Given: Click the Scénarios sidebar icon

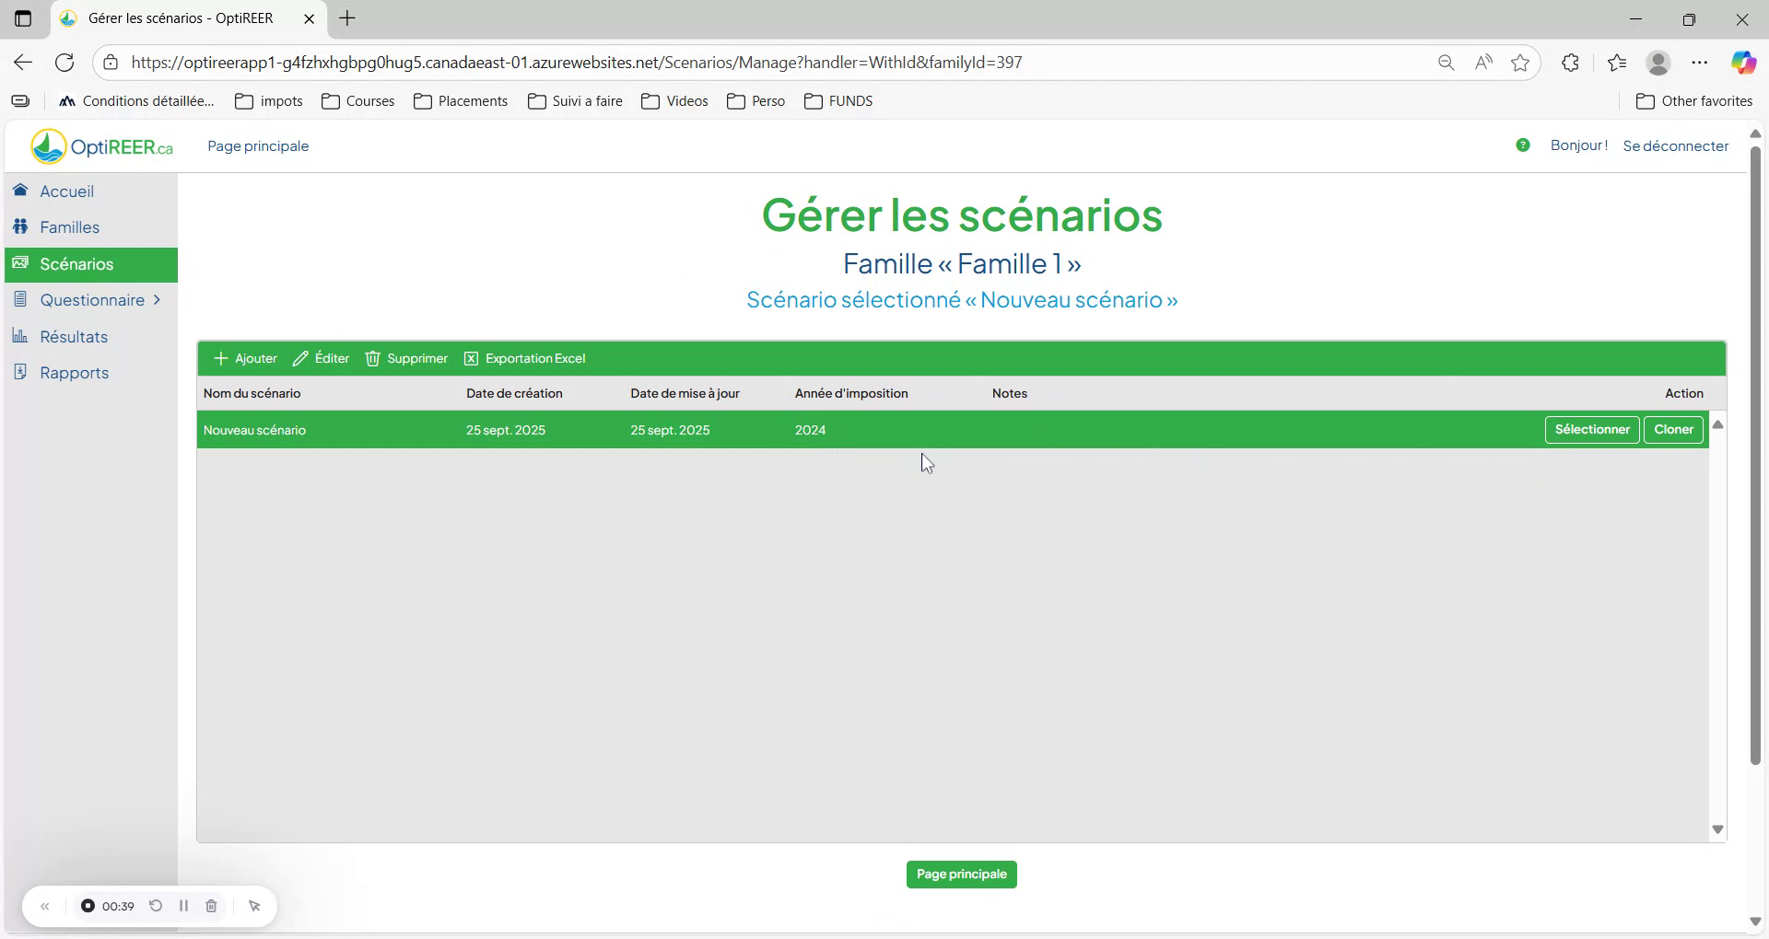Looking at the screenshot, I should (x=20, y=263).
